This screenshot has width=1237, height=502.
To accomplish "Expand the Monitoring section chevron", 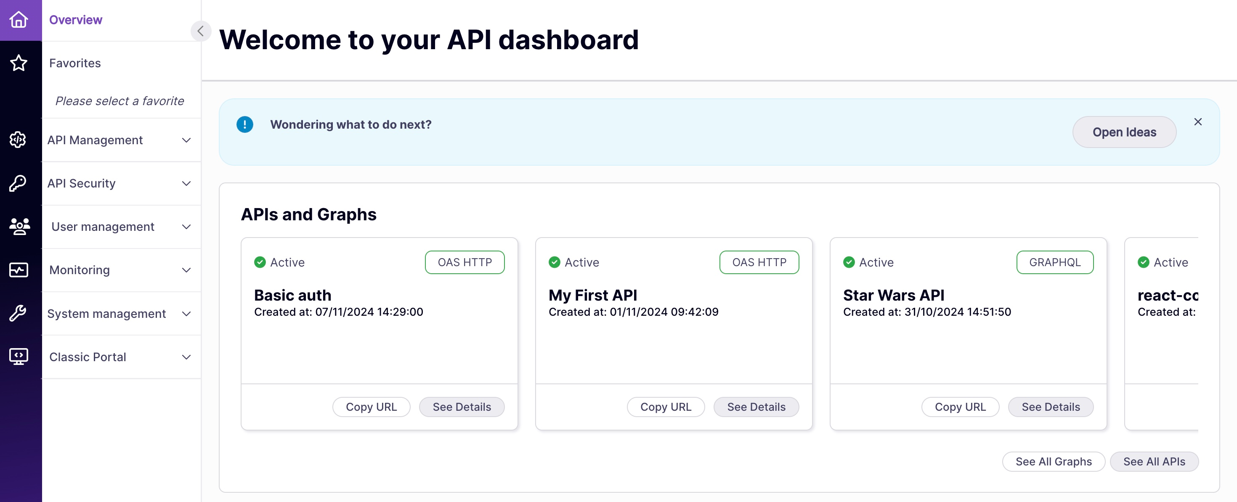I will (x=186, y=270).
